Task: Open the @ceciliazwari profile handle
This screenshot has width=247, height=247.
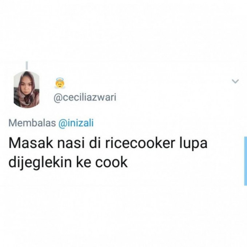Action: (85, 97)
